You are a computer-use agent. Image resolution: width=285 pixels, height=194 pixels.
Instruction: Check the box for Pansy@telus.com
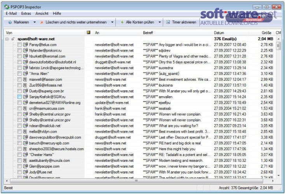[x=19, y=45]
